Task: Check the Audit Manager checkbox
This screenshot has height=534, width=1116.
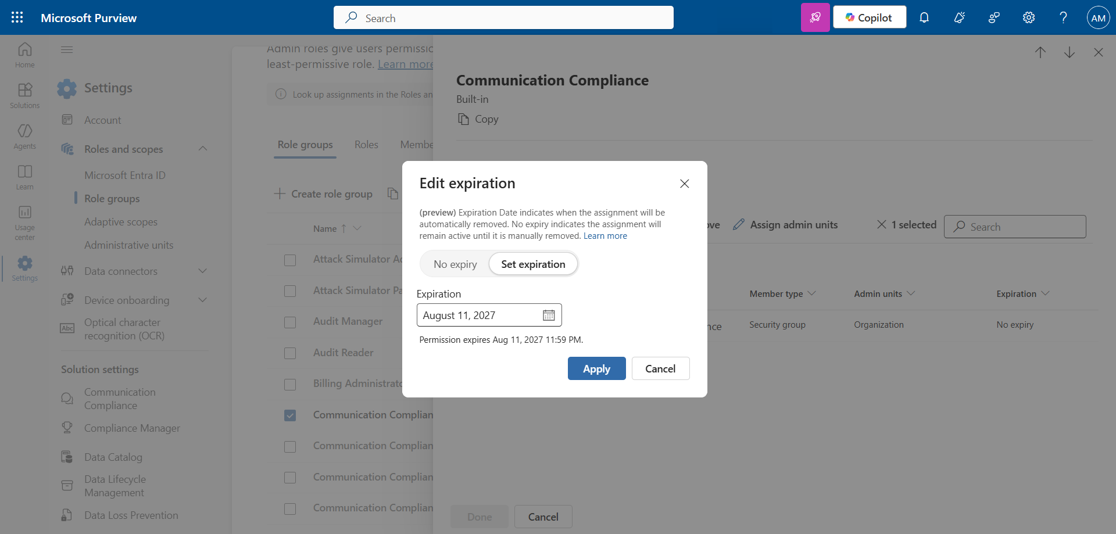Action: 290,322
